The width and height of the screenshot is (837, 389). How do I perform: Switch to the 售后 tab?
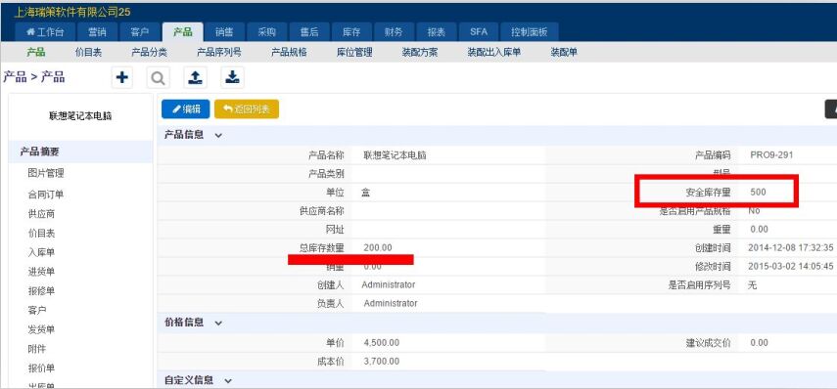point(309,32)
